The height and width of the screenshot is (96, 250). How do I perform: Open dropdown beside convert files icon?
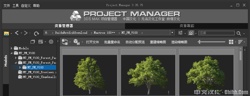[70, 42]
